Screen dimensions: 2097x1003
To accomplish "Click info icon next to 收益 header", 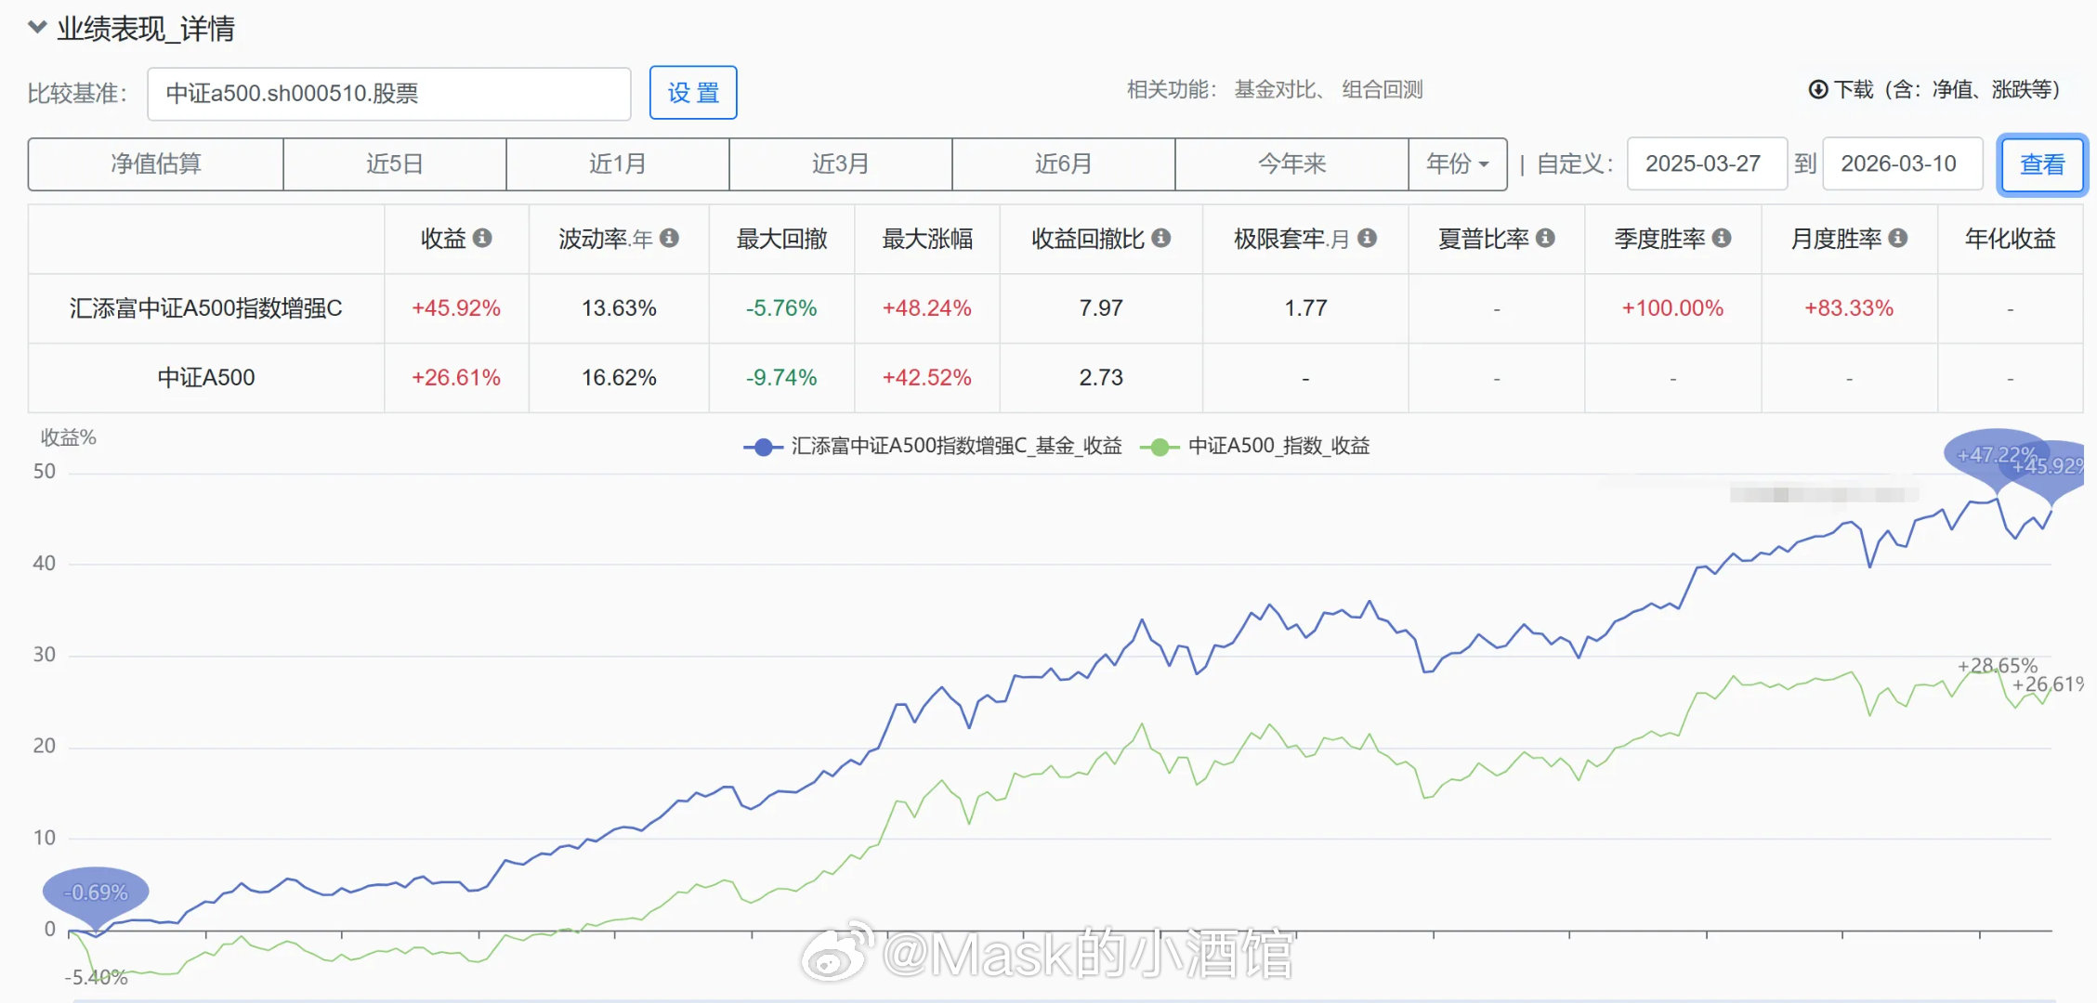I will (482, 239).
